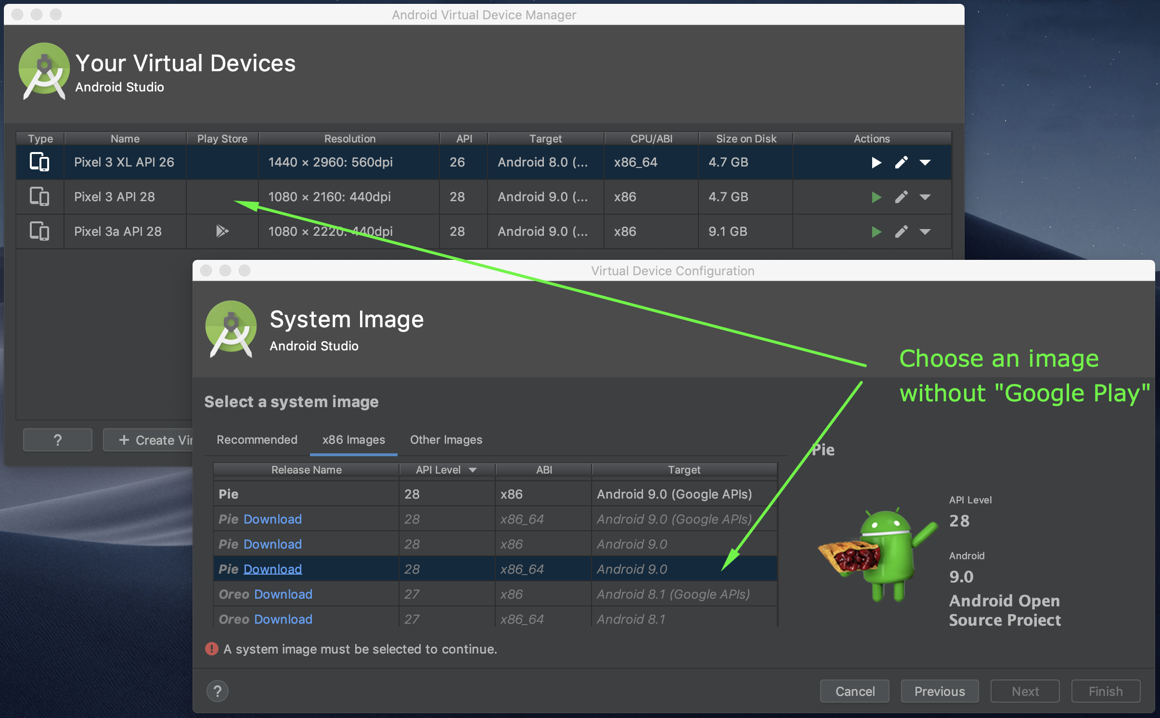Edit the Pixel 3a API 28 device
Image resolution: width=1160 pixels, height=718 pixels.
(x=901, y=232)
